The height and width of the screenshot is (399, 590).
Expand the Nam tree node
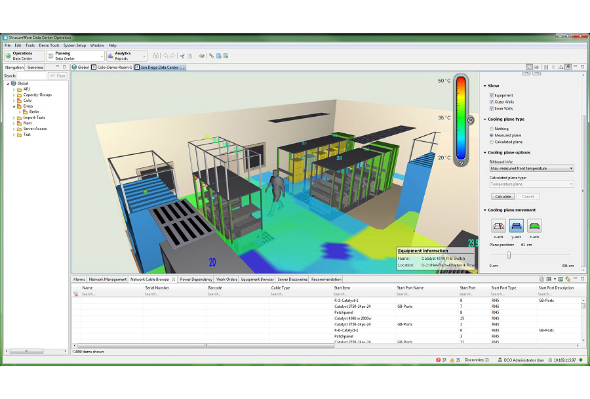[14, 123]
